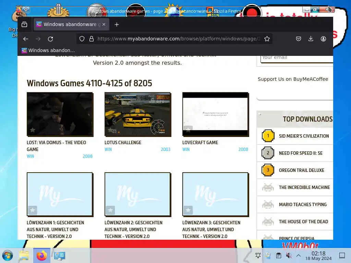This screenshot has width=351, height=263.
Task: Click the forward navigation arrow
Action: 38,39
